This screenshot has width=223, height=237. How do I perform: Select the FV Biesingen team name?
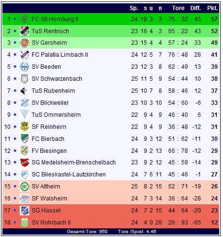(49, 151)
